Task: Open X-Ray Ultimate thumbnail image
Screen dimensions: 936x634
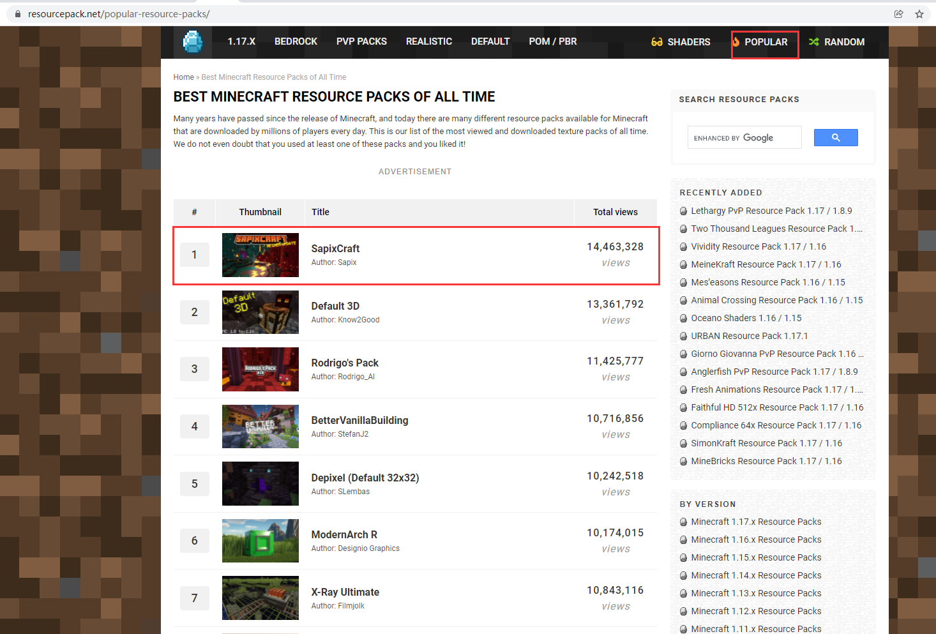Action: point(260,598)
